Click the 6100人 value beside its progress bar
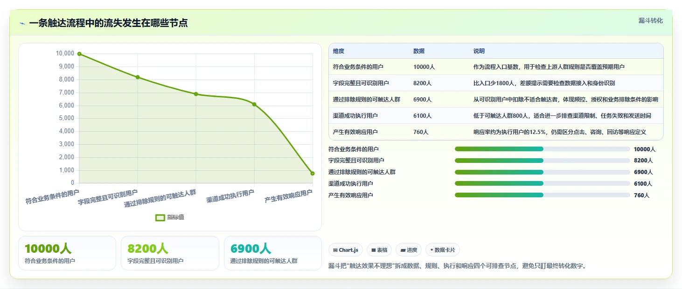This screenshot has width=682, height=289. (x=643, y=184)
